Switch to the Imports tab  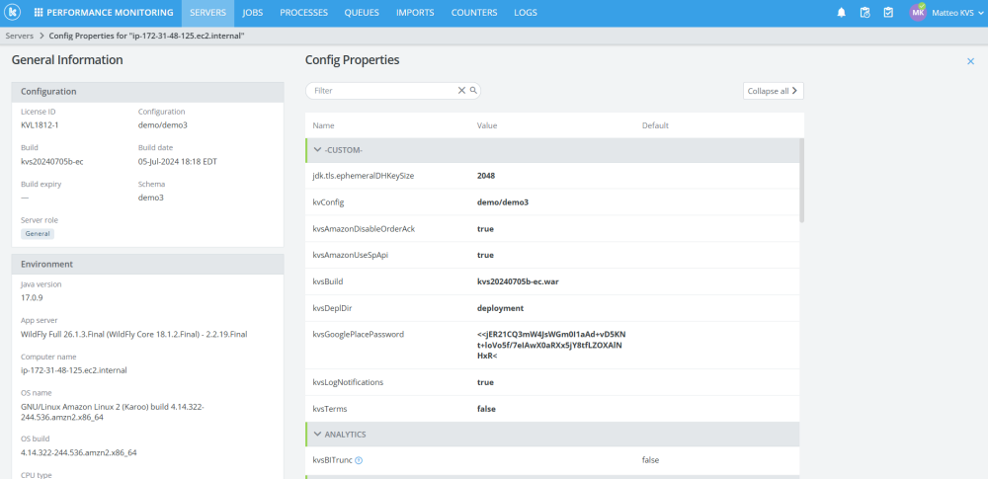415,13
